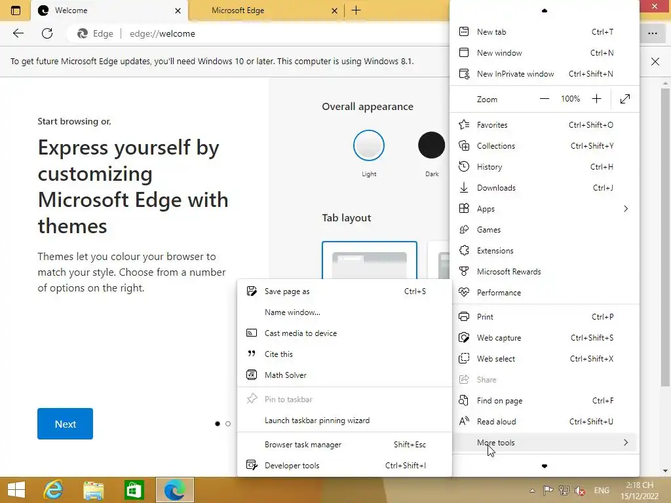The height and width of the screenshot is (503, 671).
Task: Open Favorites from the menu
Action: click(545, 125)
